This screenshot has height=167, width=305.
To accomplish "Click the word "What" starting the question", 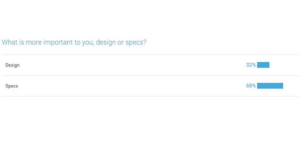I will [x=9, y=42].
